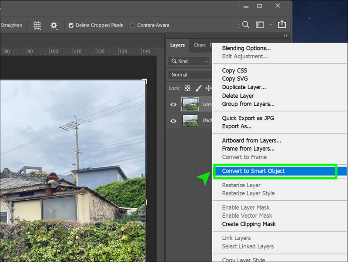Select Copy SVG menu entry
The height and width of the screenshot is (262, 348).
tap(235, 79)
